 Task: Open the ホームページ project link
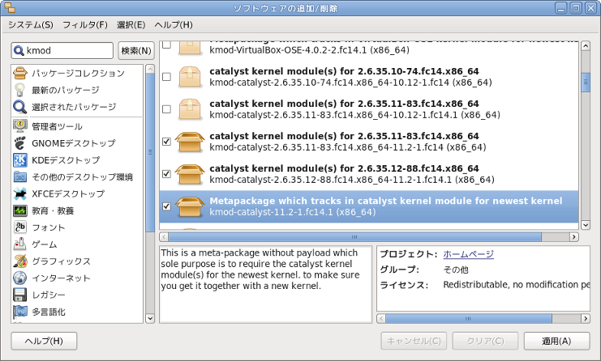(x=468, y=254)
